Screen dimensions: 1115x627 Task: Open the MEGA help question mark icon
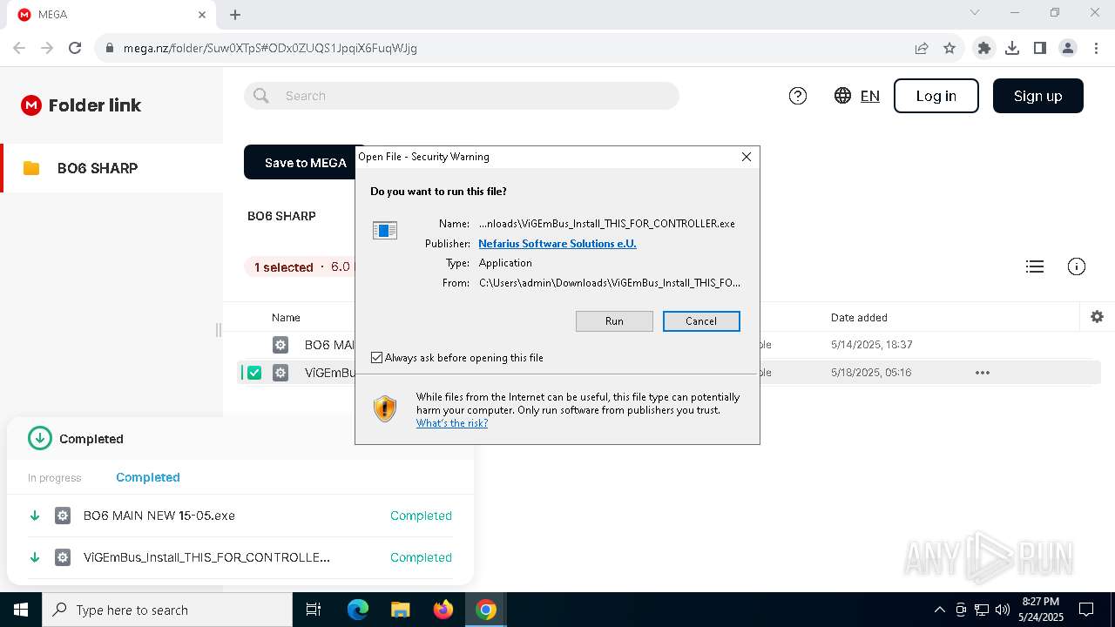pyautogui.click(x=798, y=96)
